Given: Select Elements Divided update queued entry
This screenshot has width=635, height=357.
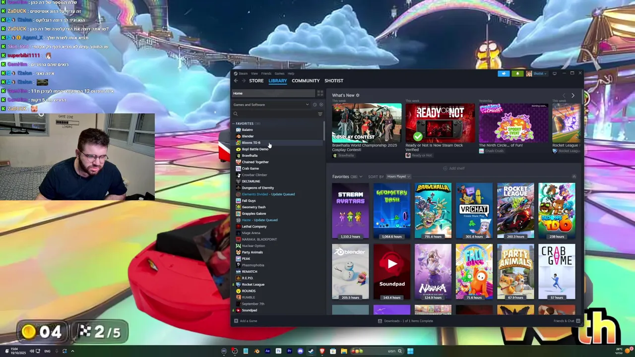Looking at the screenshot, I should [x=268, y=194].
